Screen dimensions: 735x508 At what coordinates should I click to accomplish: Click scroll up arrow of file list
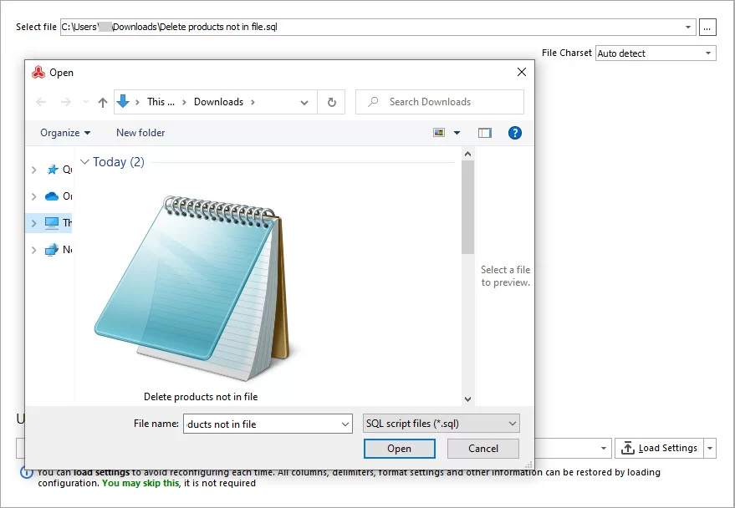pyautogui.click(x=467, y=154)
